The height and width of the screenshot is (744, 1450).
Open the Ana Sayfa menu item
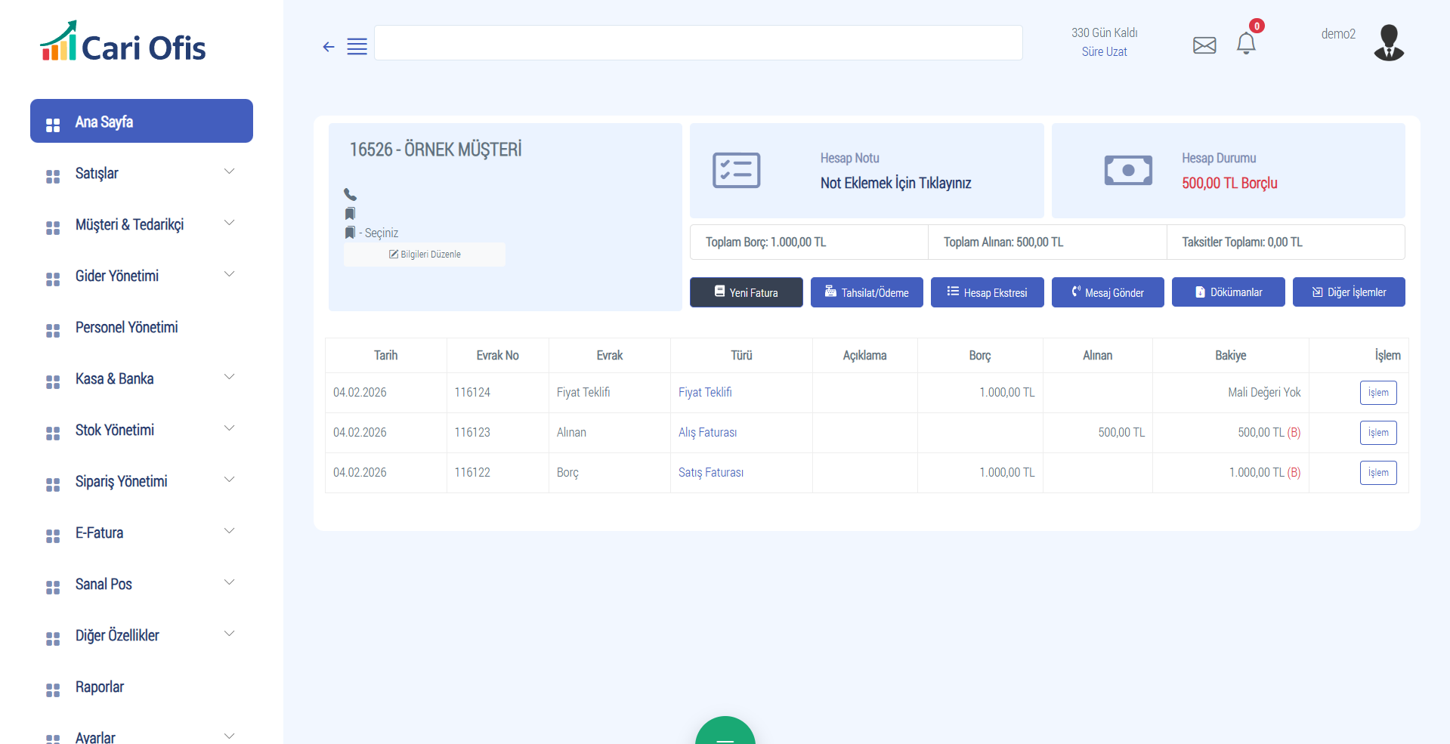pyautogui.click(x=141, y=122)
